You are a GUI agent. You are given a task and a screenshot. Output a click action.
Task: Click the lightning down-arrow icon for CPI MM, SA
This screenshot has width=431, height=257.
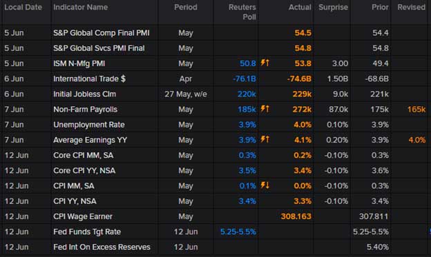tap(265, 185)
